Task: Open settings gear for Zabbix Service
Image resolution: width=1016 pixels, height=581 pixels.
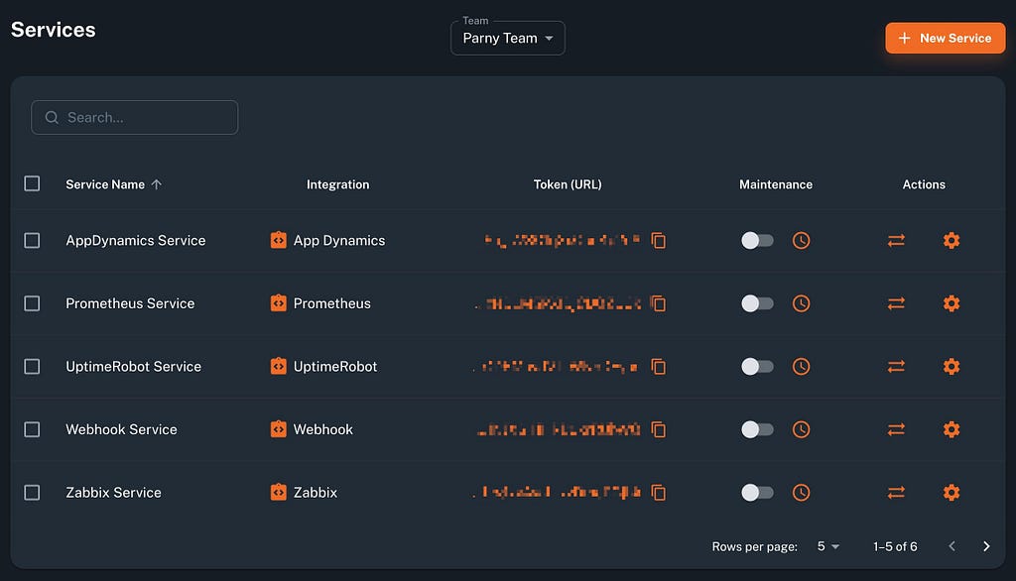Action: [952, 492]
